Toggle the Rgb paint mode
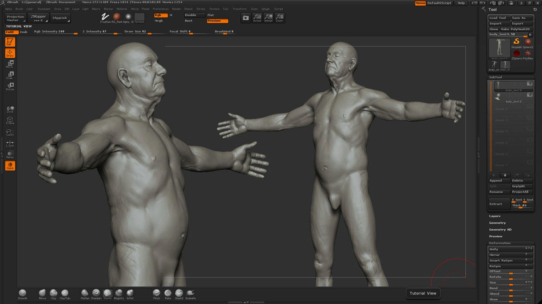The width and height of the screenshot is (542, 304). click(x=161, y=15)
